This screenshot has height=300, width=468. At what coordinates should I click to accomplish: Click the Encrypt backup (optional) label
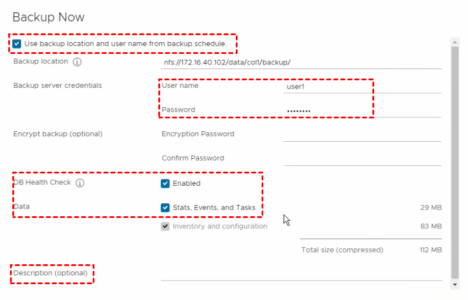57,134
